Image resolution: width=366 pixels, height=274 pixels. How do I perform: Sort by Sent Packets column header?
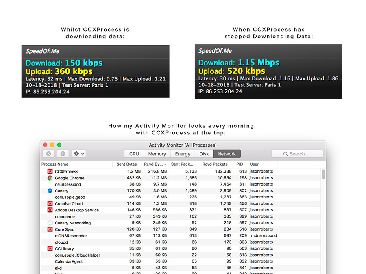click(x=182, y=164)
